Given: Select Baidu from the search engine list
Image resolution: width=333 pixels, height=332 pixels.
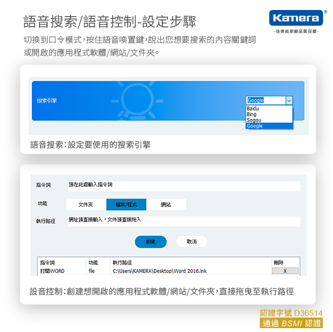Looking at the screenshot, I should pos(253,109).
